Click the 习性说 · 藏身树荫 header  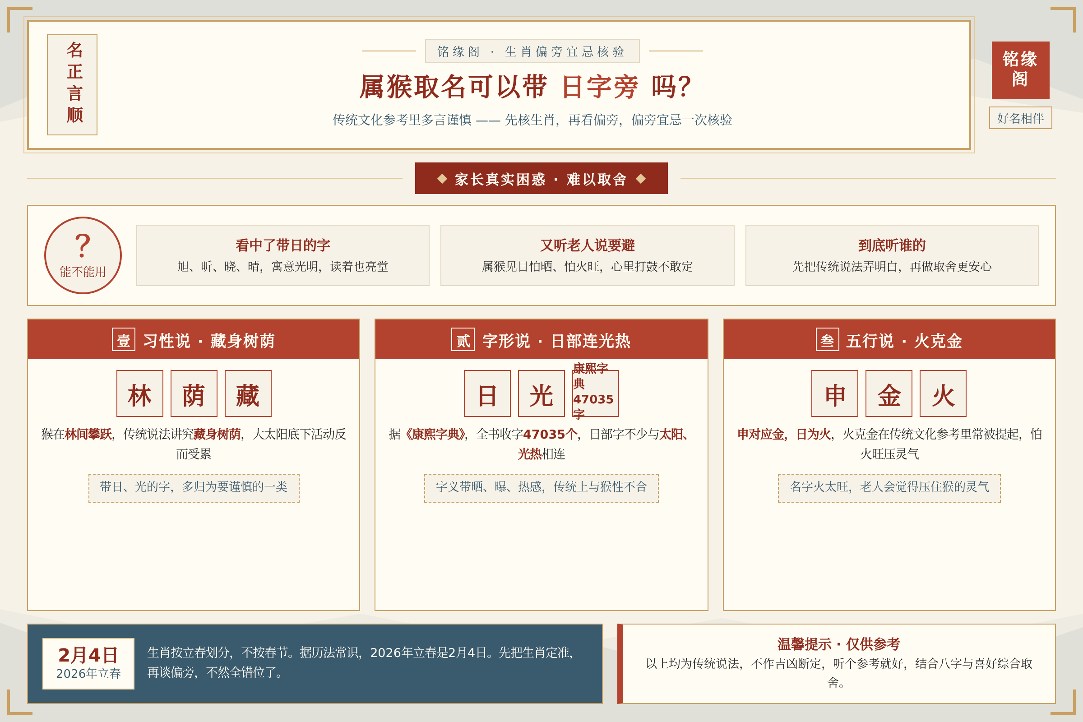coord(194,339)
